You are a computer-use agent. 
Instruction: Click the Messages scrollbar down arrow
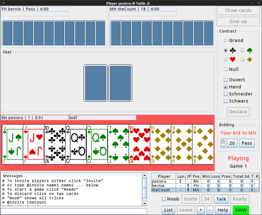145,204
